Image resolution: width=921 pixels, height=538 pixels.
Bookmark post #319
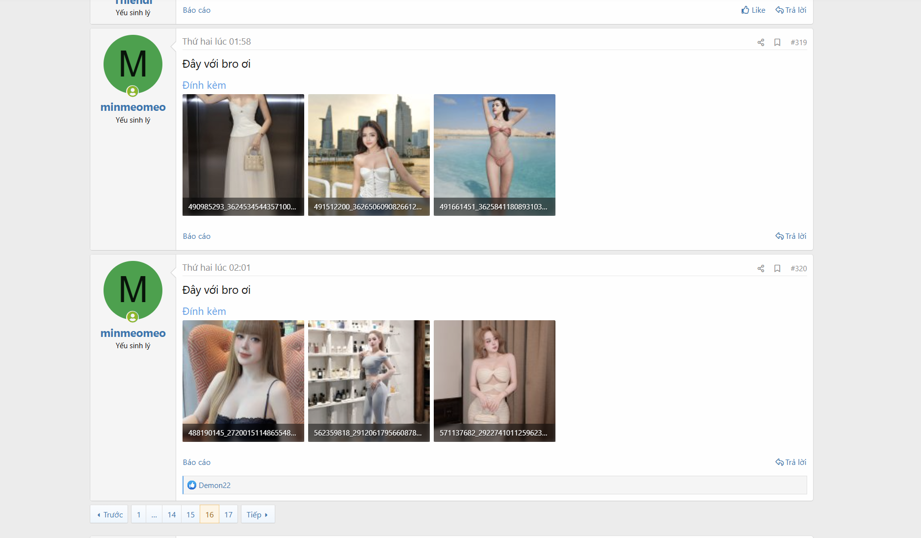coord(777,43)
